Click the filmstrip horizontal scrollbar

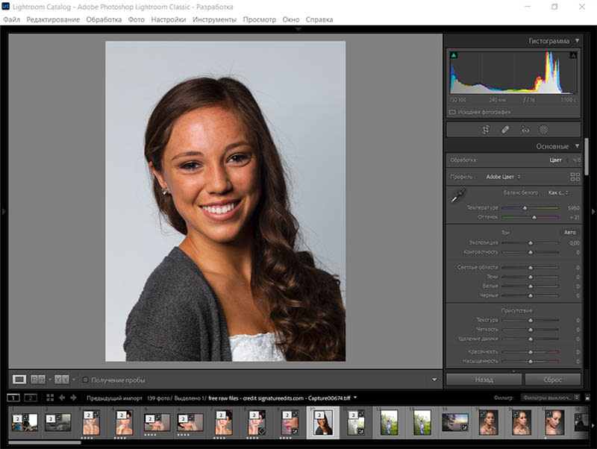[x=45, y=442]
